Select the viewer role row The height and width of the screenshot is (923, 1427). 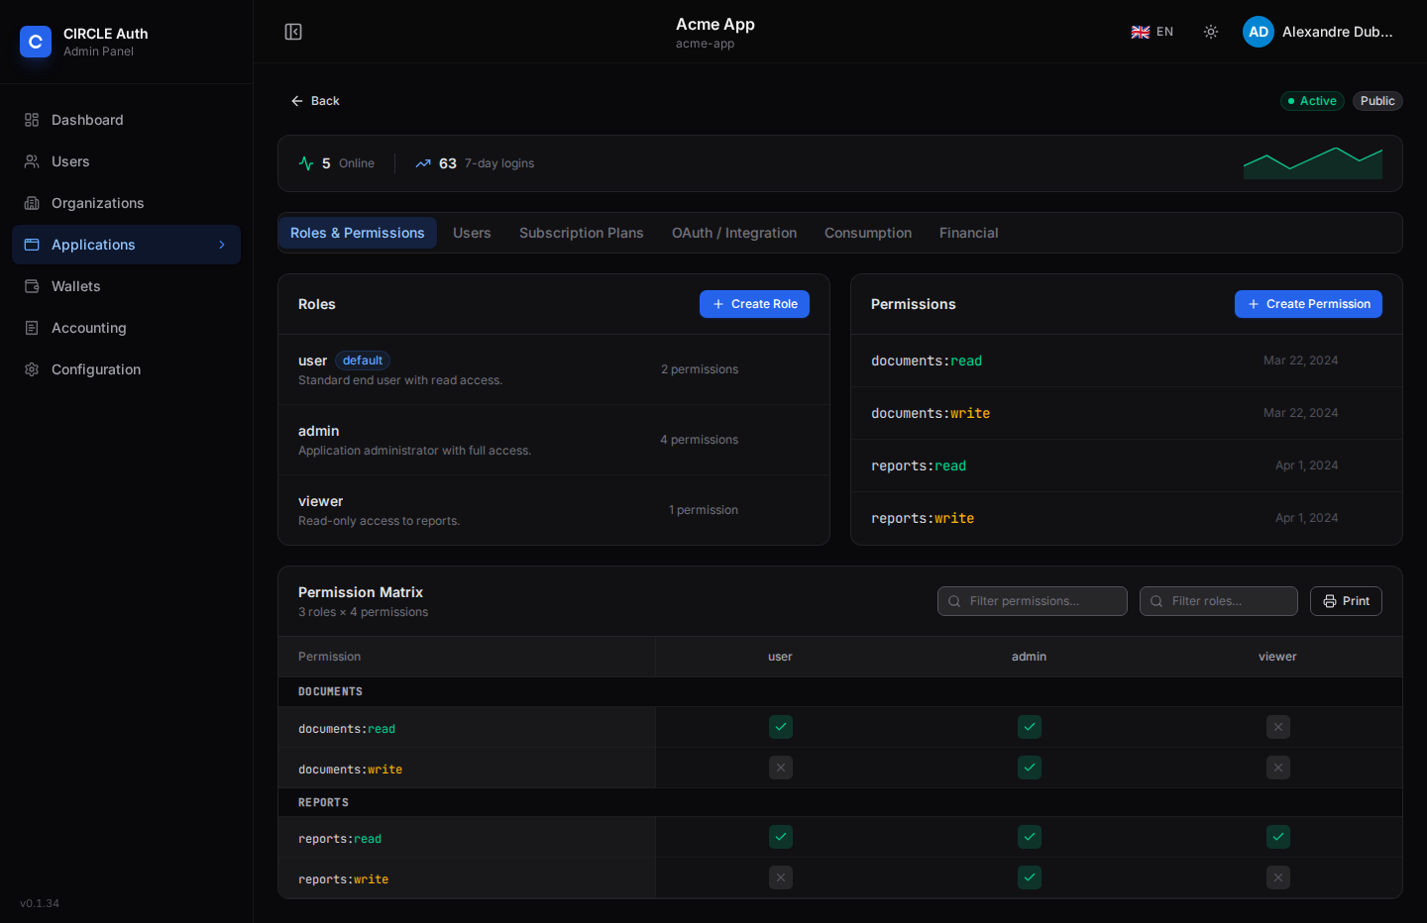554,510
